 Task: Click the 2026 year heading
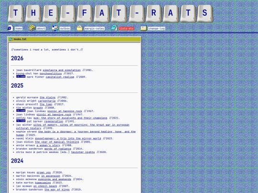pos(17,58)
